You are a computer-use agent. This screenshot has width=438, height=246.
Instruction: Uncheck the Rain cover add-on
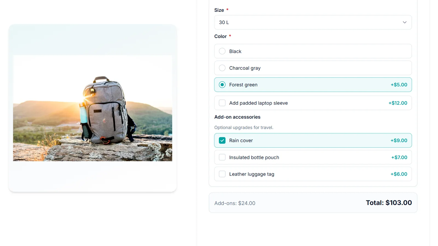click(x=222, y=140)
